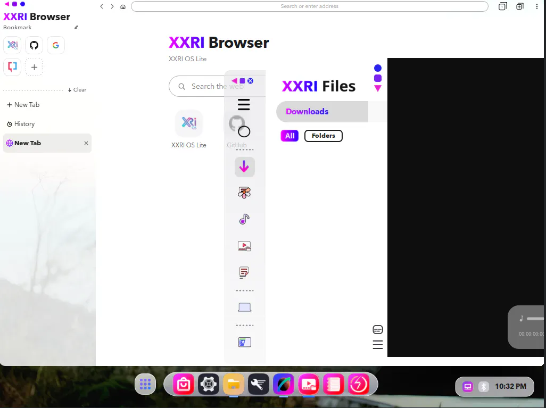This screenshot has height=408, width=546.
Task: Open red-blue bracket bookmark
Action: (x=12, y=67)
